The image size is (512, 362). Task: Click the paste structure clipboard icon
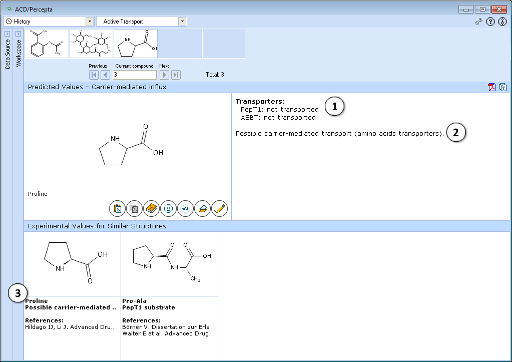117,208
